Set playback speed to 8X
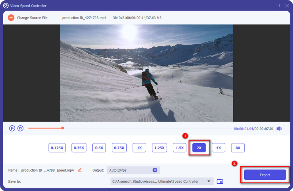Screen dimensions: 293x191 click(238, 148)
